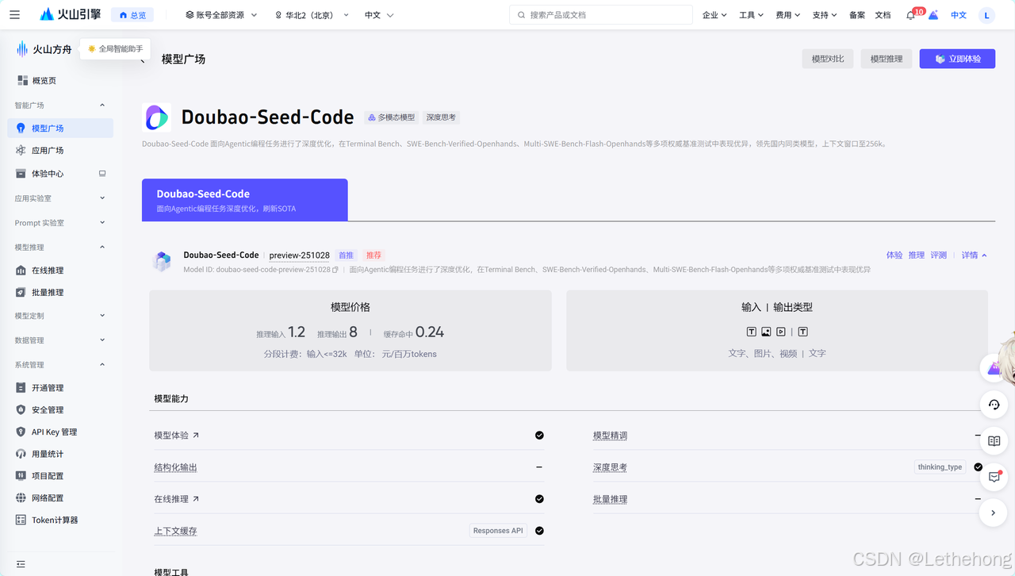Click the back arrow beside 模型广场 title
Screen dimensions: 1015x576
[143, 60]
